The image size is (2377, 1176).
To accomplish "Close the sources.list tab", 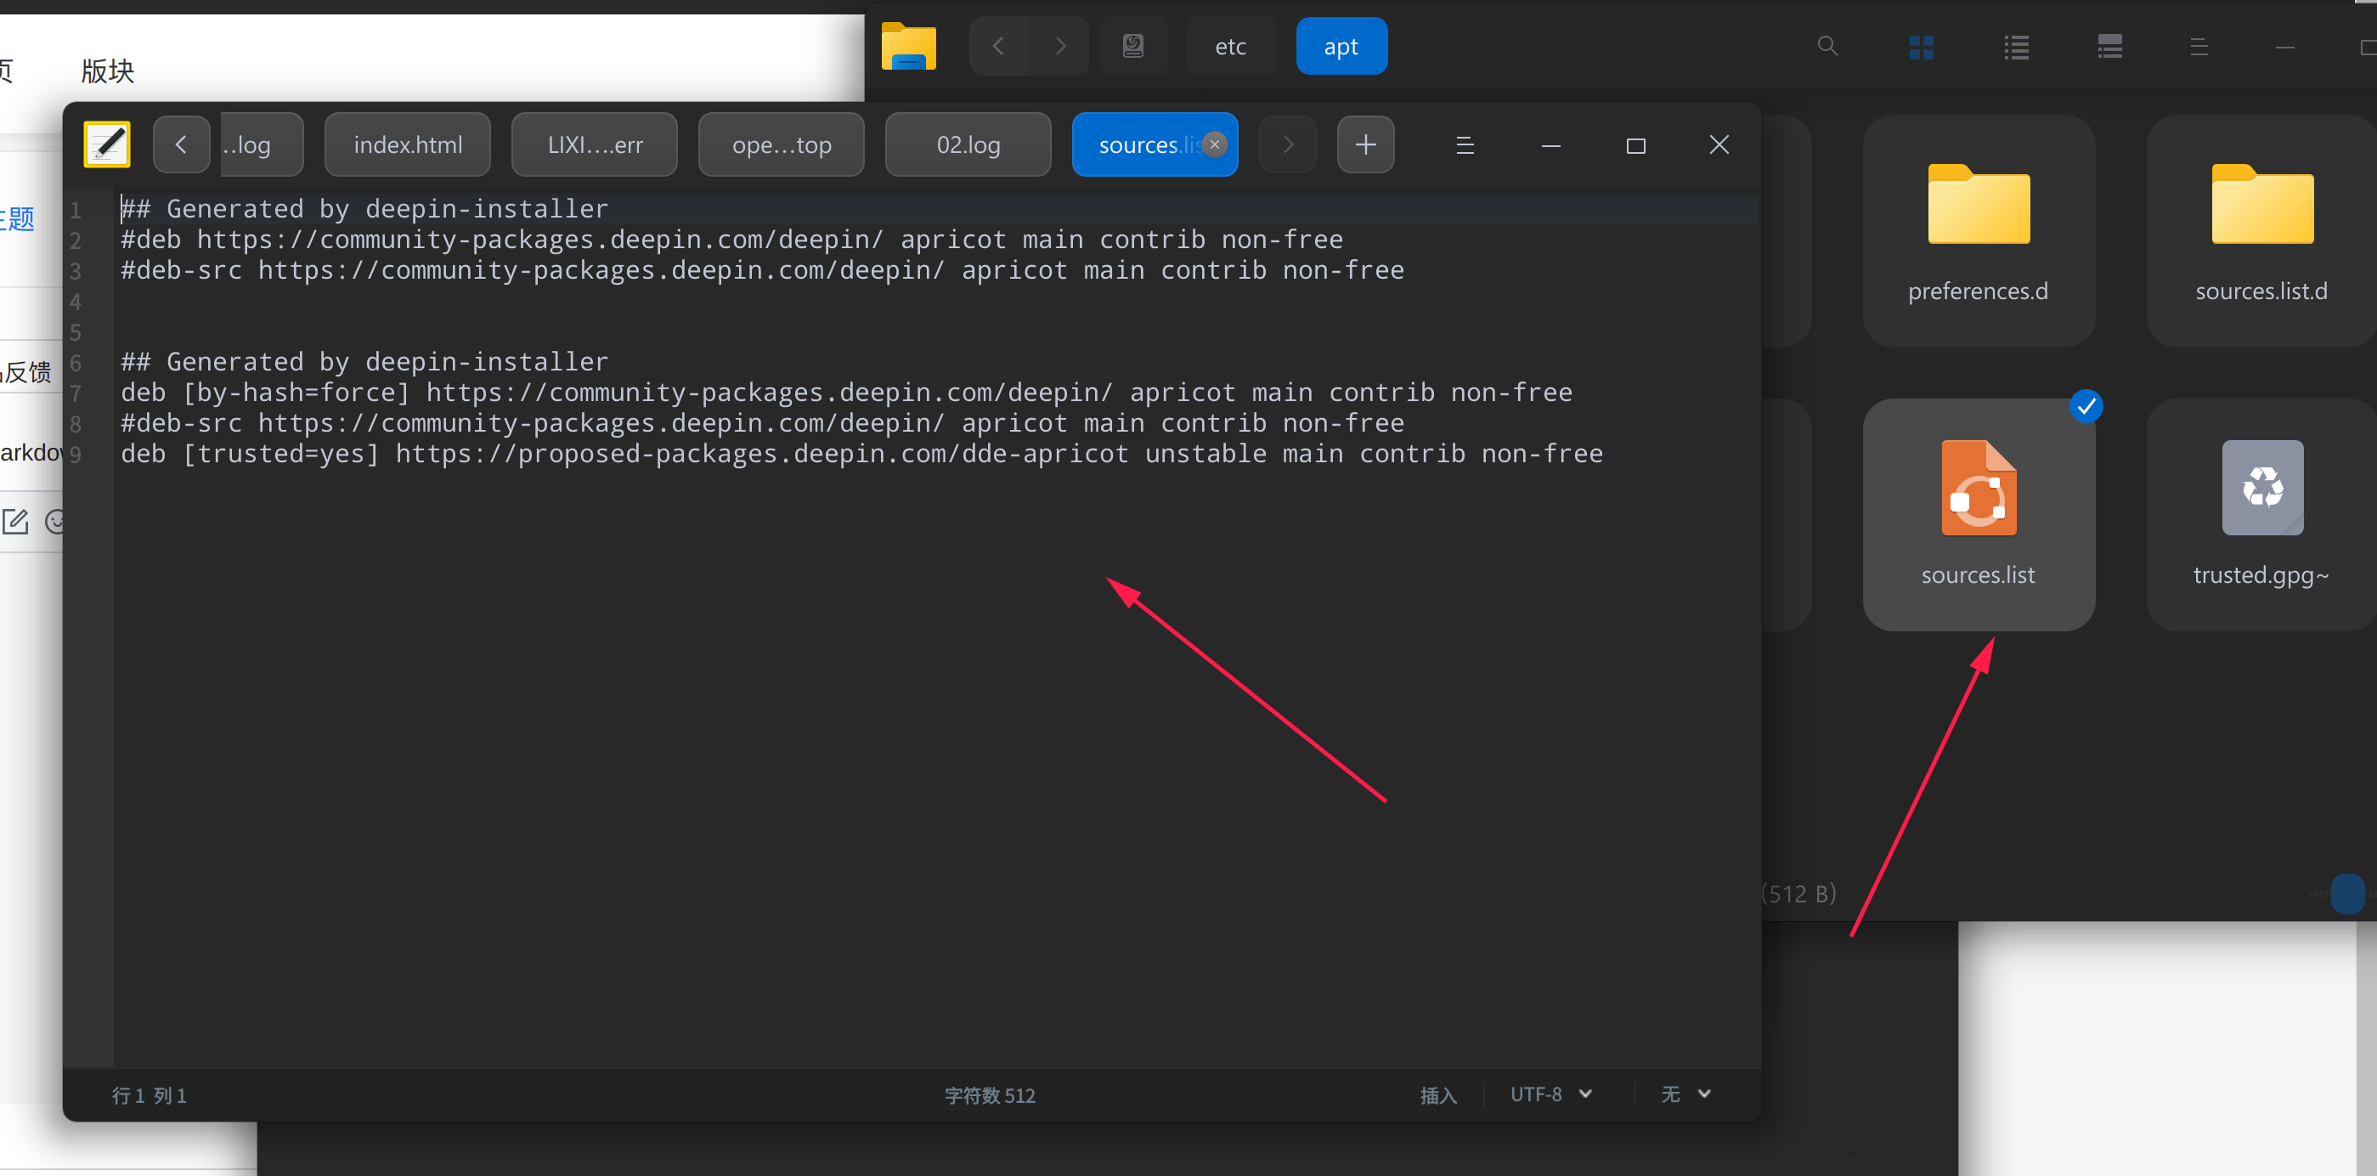I will tap(1214, 145).
